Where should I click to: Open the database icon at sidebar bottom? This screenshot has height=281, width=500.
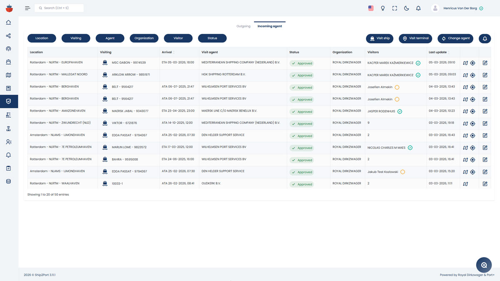(x=8, y=181)
